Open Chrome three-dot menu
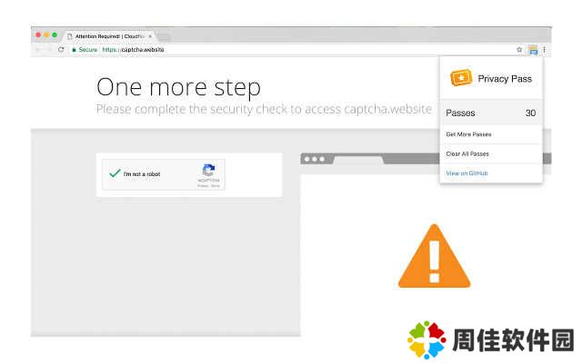 [544, 50]
